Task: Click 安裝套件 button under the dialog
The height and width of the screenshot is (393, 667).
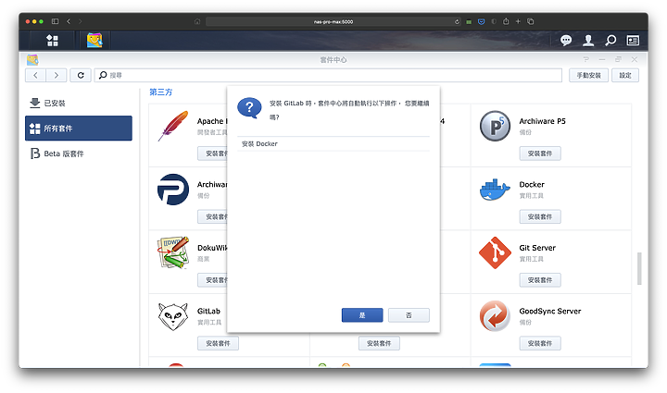Action: (379, 343)
